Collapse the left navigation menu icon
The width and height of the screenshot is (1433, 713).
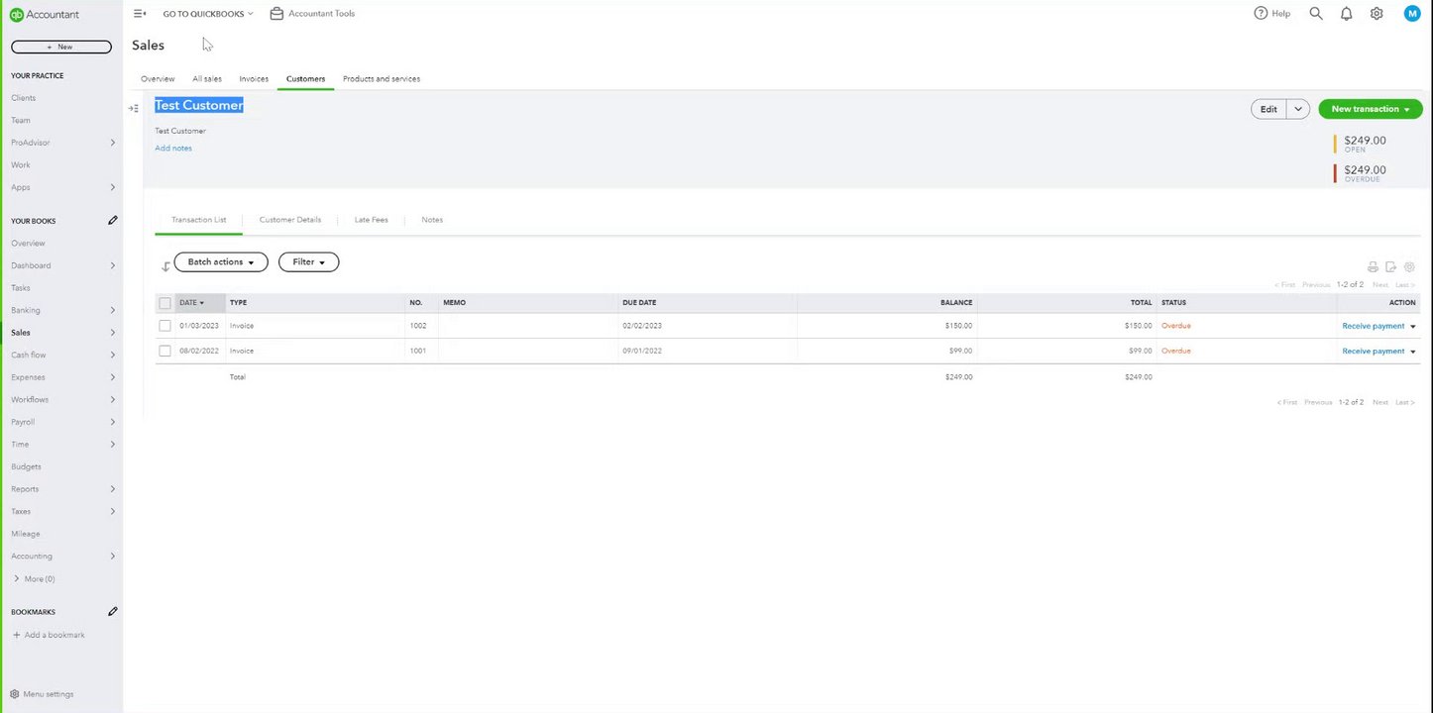pos(140,14)
